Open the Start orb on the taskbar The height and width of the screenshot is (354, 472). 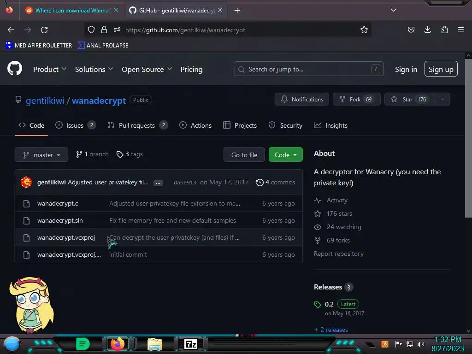pos(12,344)
